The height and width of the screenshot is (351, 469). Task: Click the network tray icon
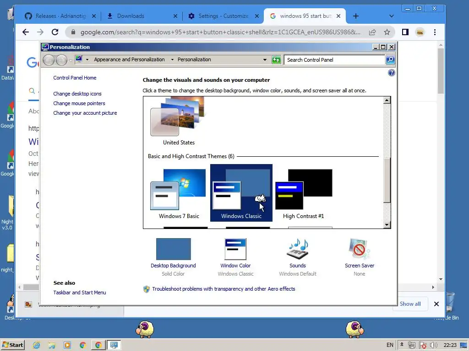[412, 346]
